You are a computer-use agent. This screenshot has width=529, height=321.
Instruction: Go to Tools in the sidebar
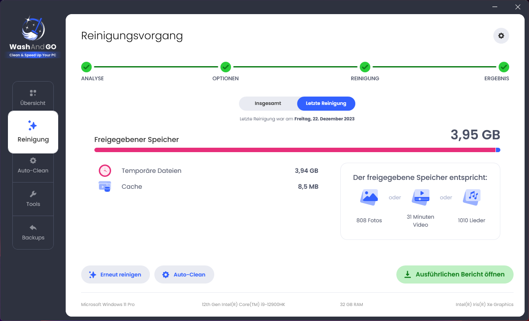click(33, 199)
